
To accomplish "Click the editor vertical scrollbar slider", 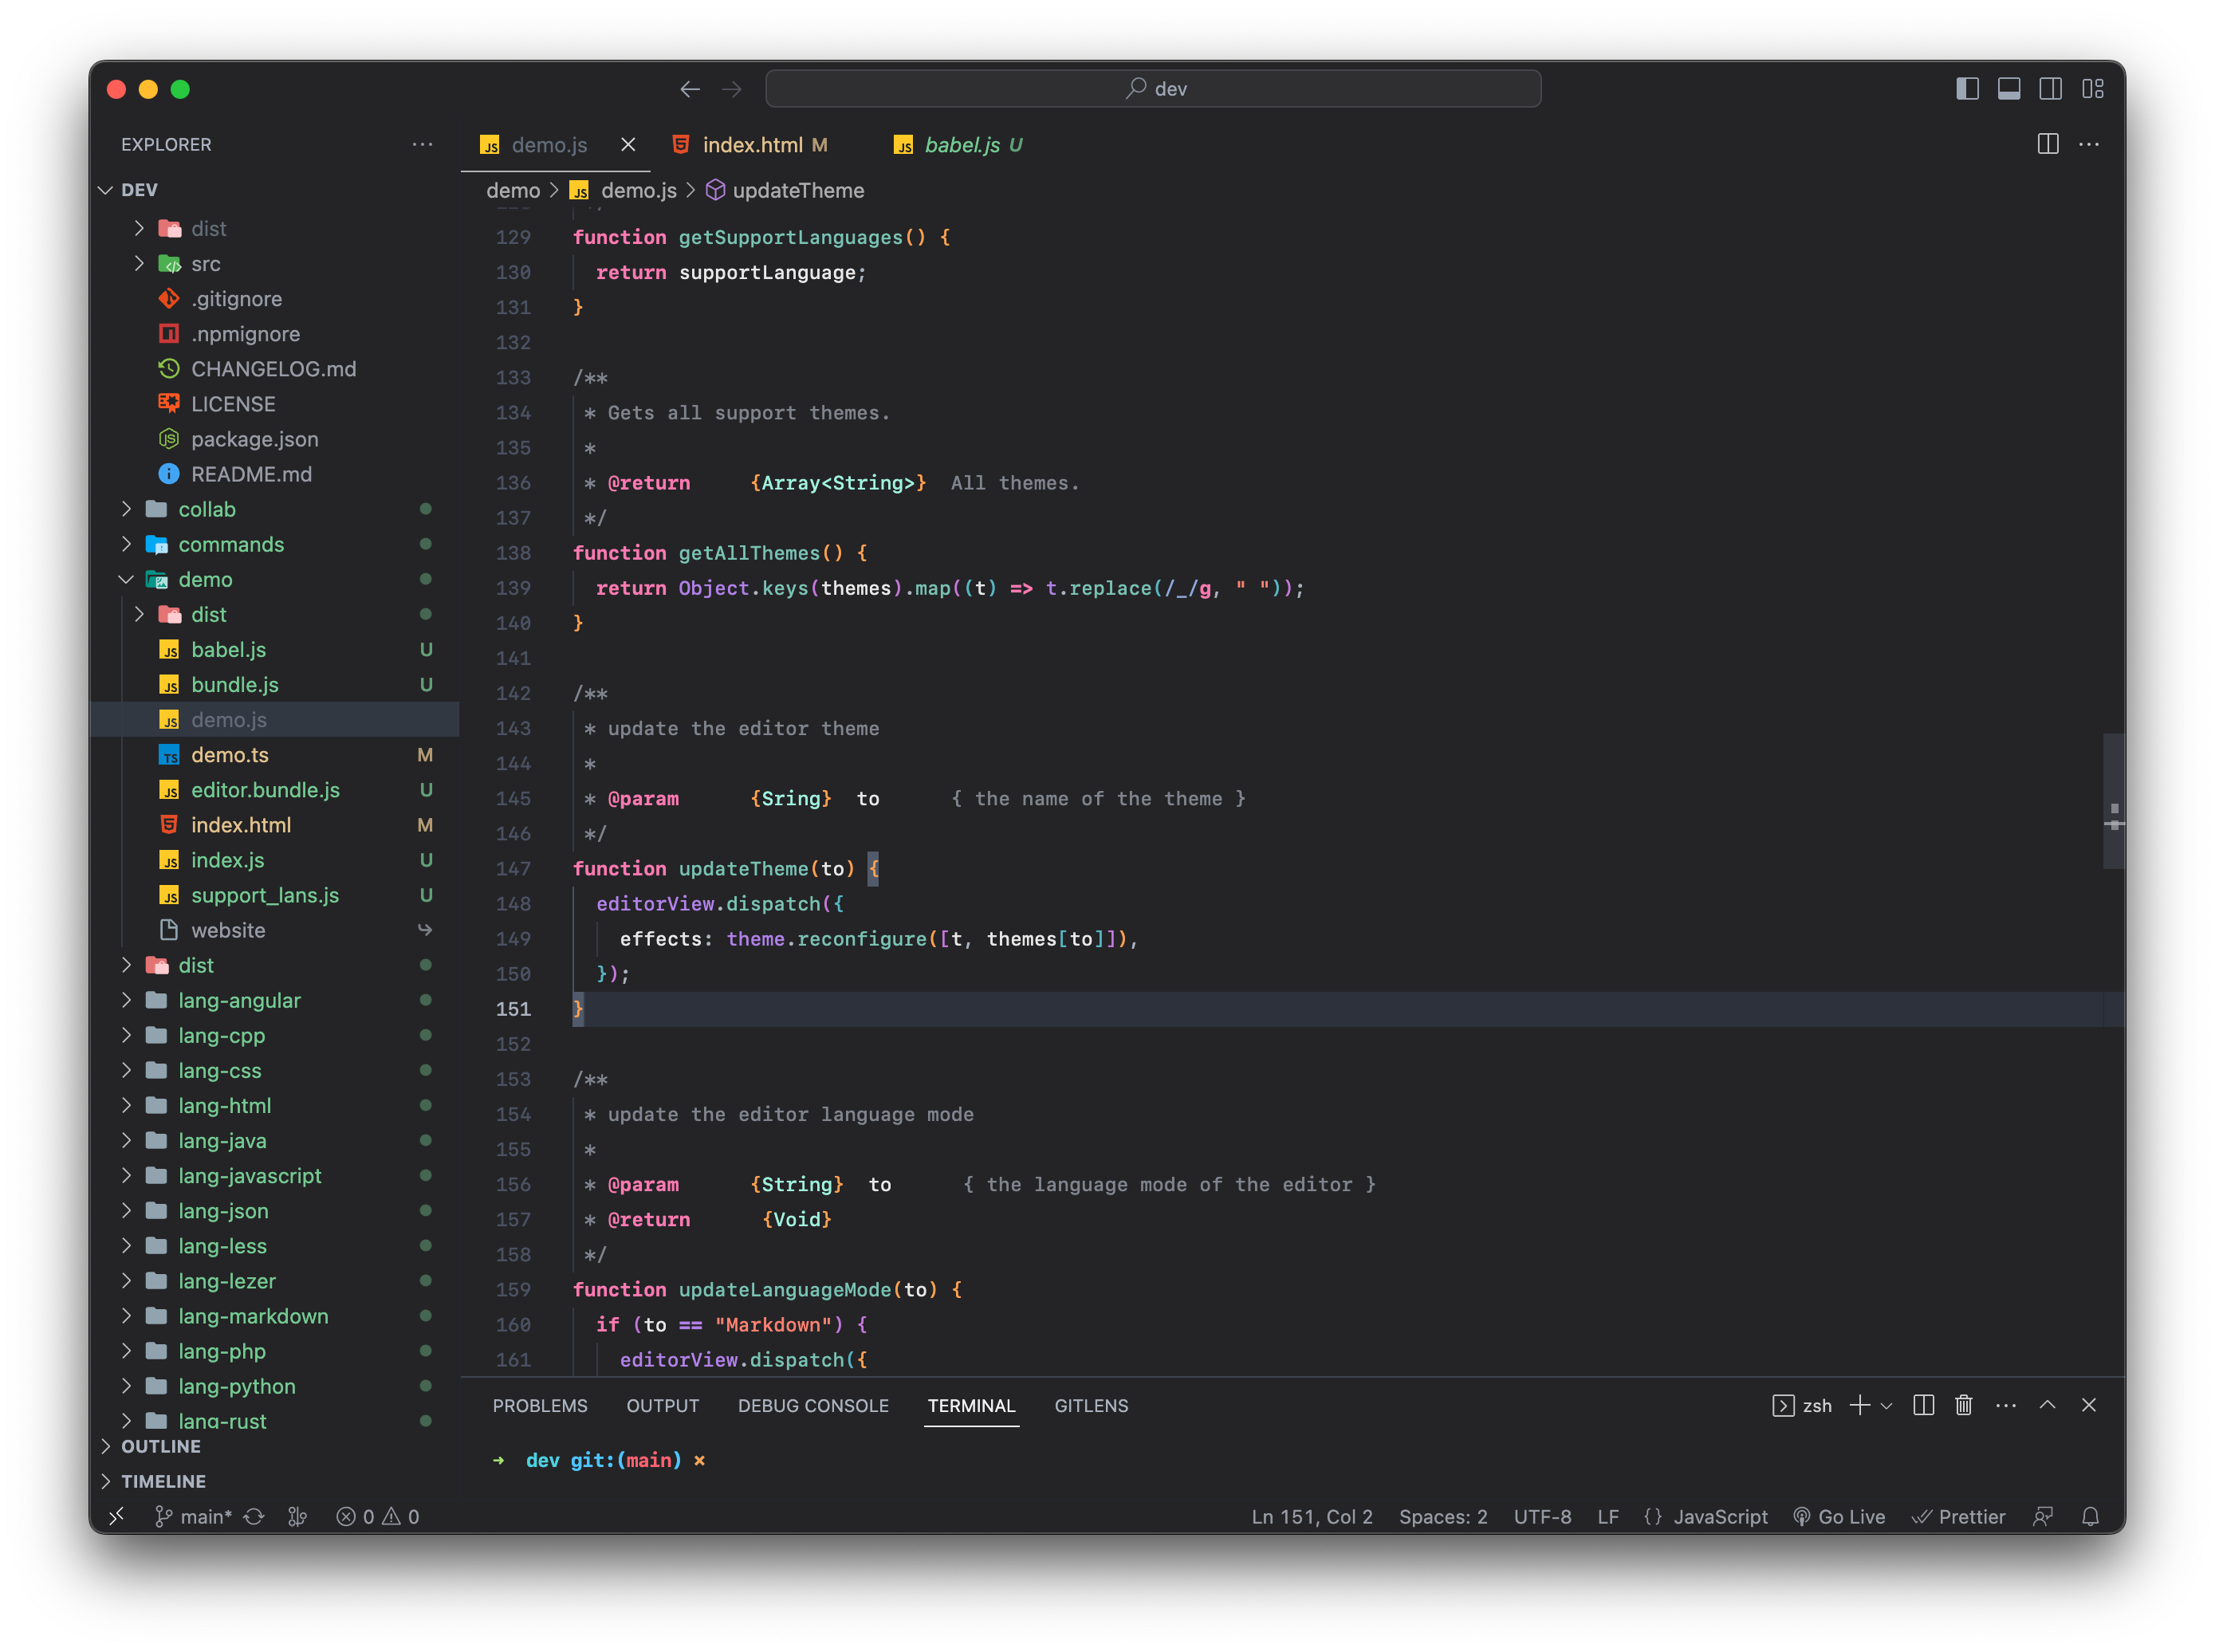I will 2112,800.
